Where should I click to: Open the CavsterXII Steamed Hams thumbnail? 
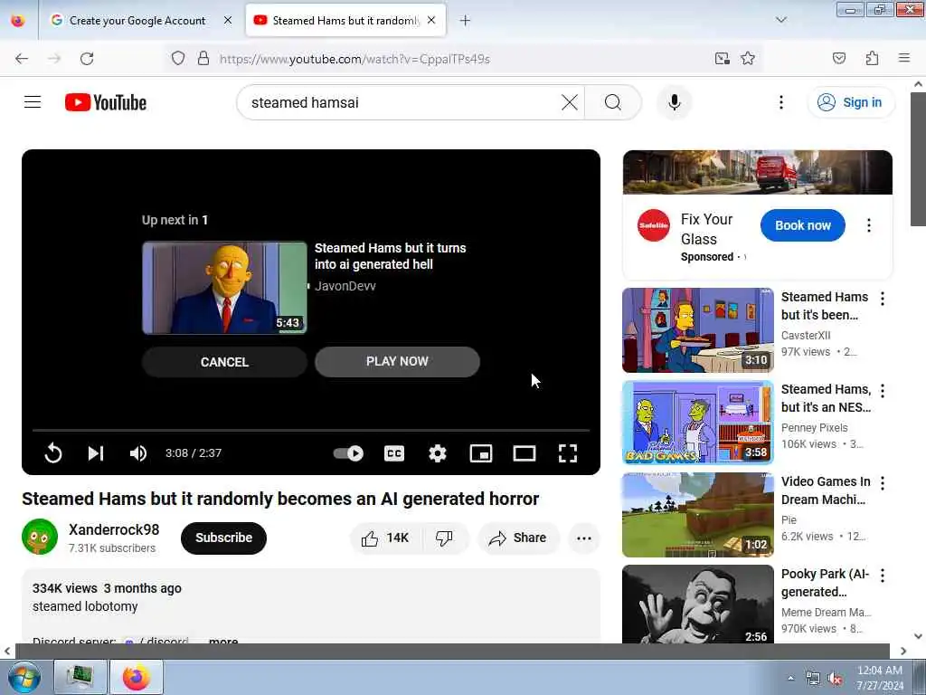pos(698,330)
